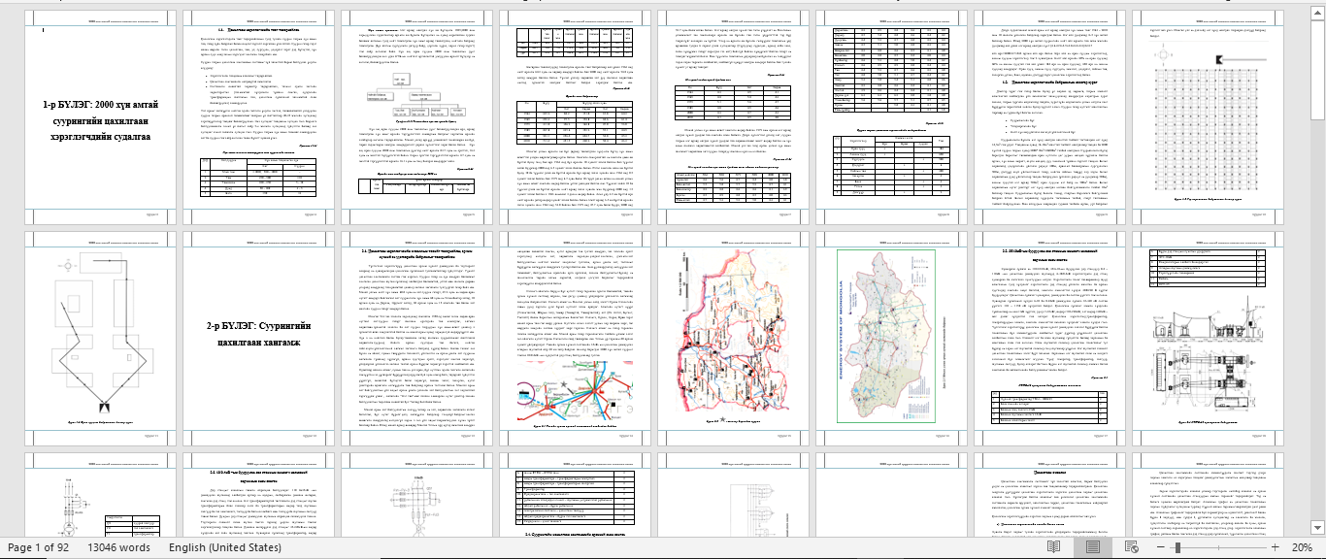
Task: Open zoom dialog via 20% level
Action: click(x=1302, y=547)
